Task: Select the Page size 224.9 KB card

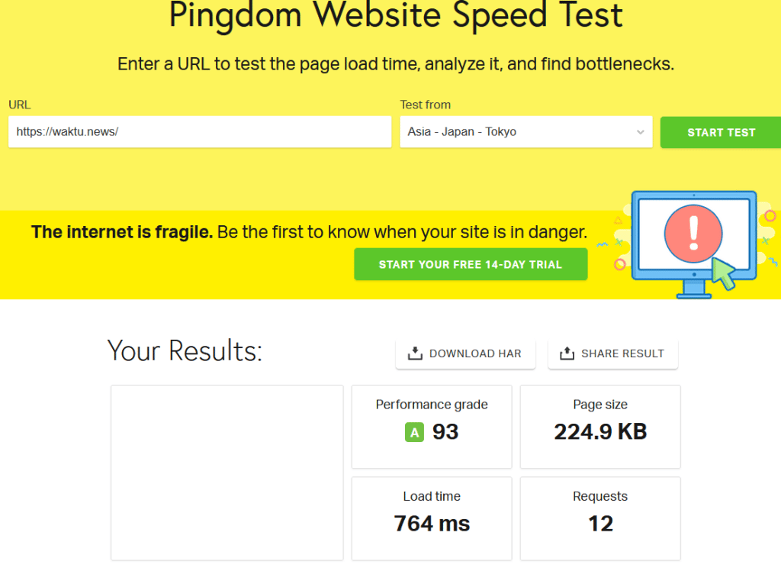Action: [600, 427]
